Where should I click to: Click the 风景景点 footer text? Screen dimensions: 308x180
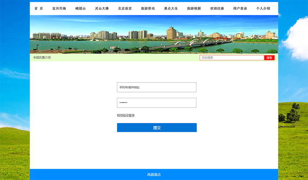pos(154,174)
